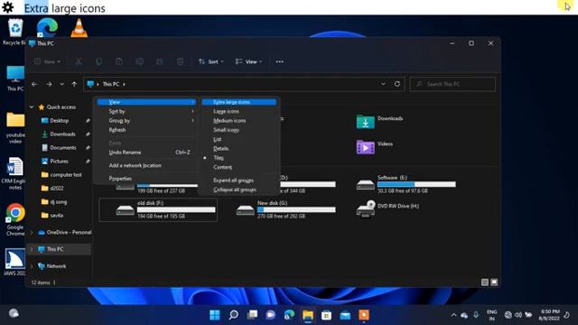Choose Medium icons view
Image resolution: width=578 pixels, height=325 pixels.
(229, 120)
